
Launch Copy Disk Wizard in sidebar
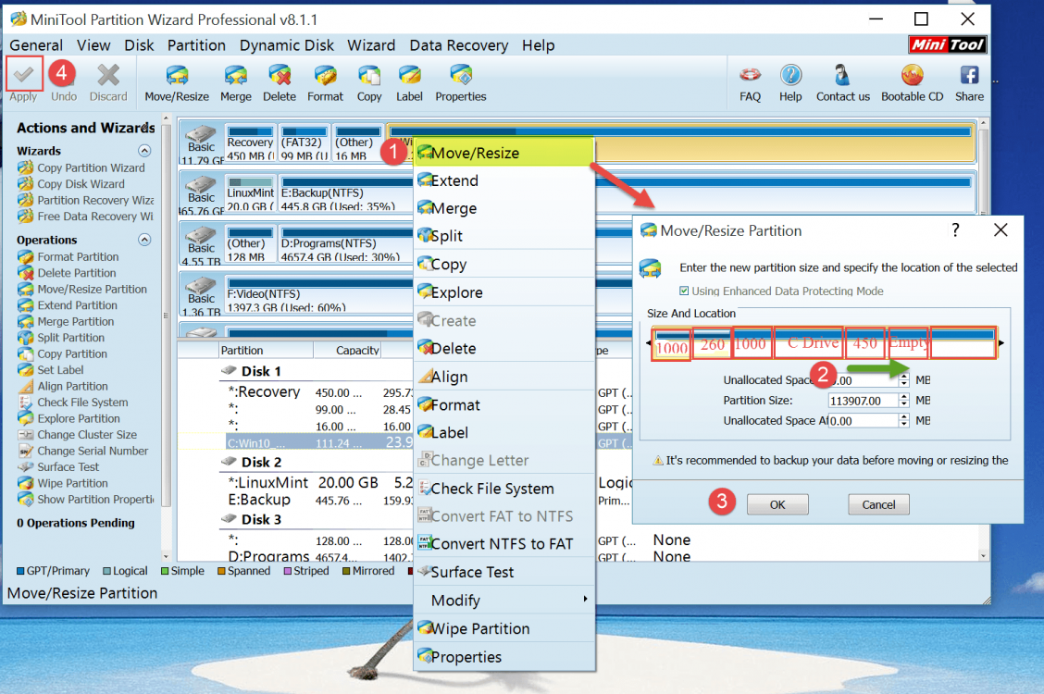[x=81, y=183]
